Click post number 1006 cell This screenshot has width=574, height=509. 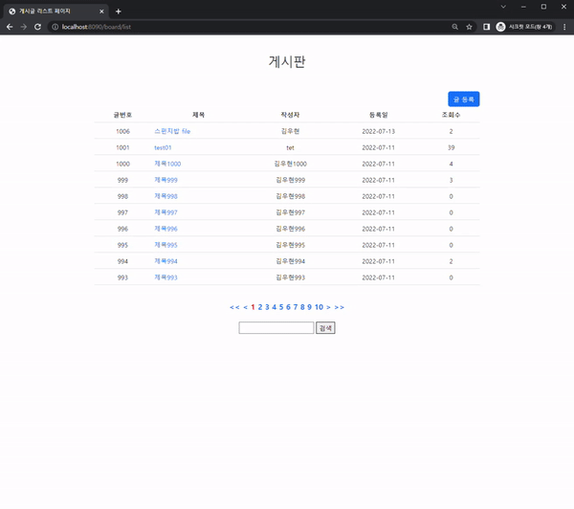[123, 131]
